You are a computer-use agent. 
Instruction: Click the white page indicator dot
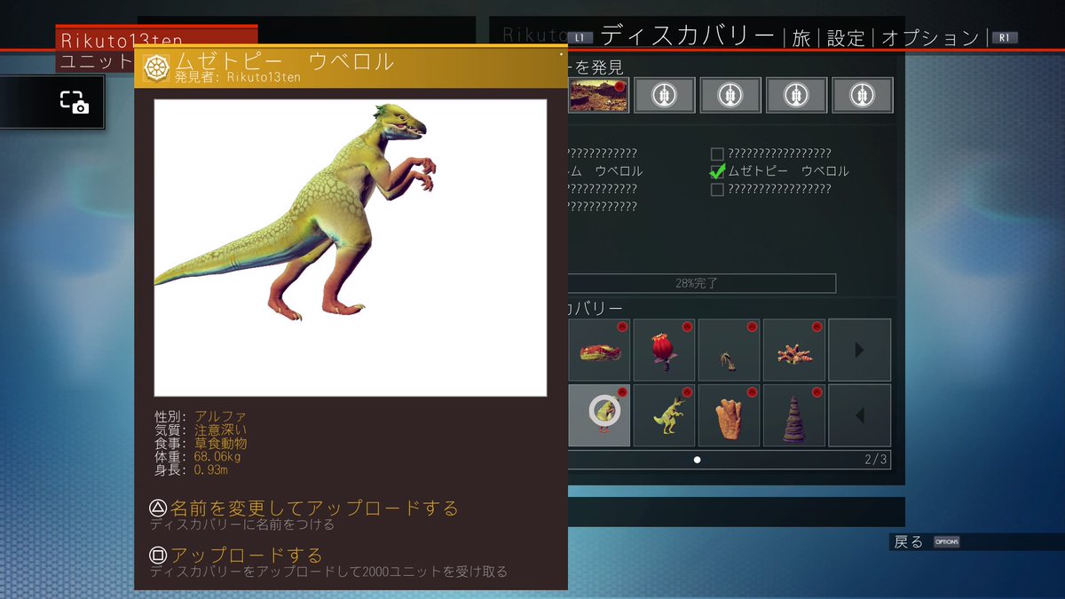pyautogui.click(x=698, y=460)
